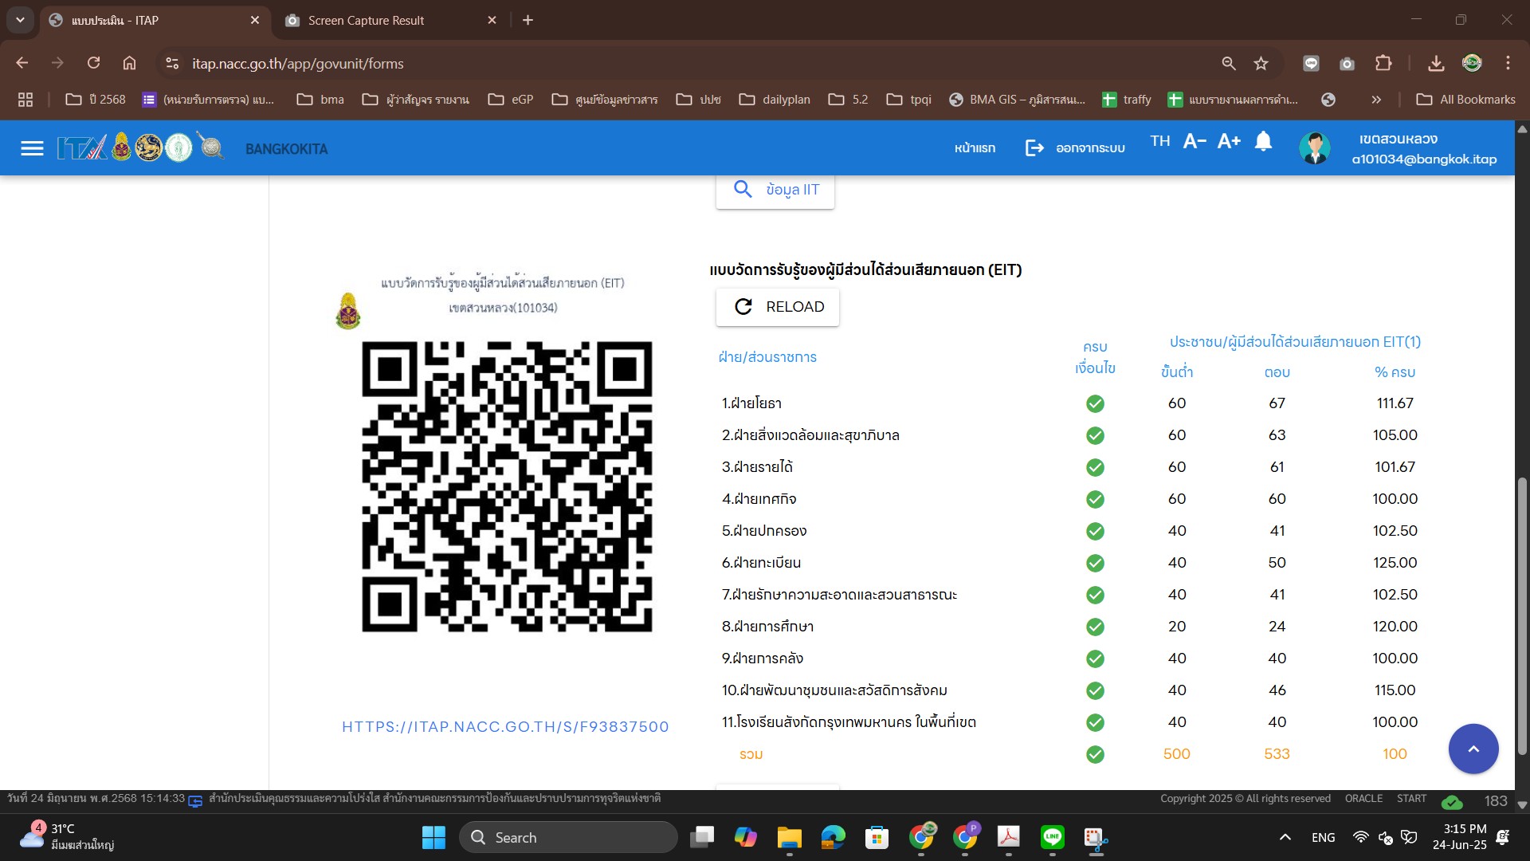Open the bma bookmark folder
Image resolution: width=1530 pixels, height=861 pixels.
coord(320,100)
